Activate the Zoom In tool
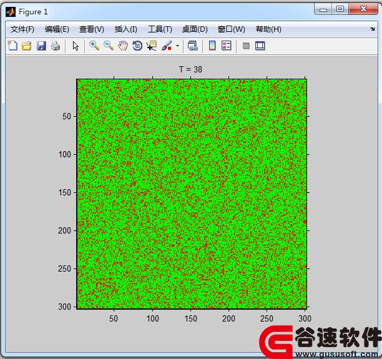This screenshot has height=359, width=382. click(94, 46)
